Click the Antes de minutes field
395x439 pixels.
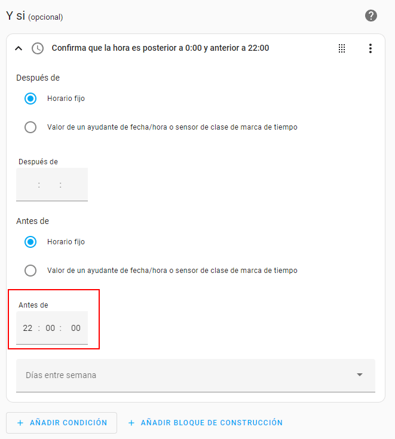click(x=50, y=328)
